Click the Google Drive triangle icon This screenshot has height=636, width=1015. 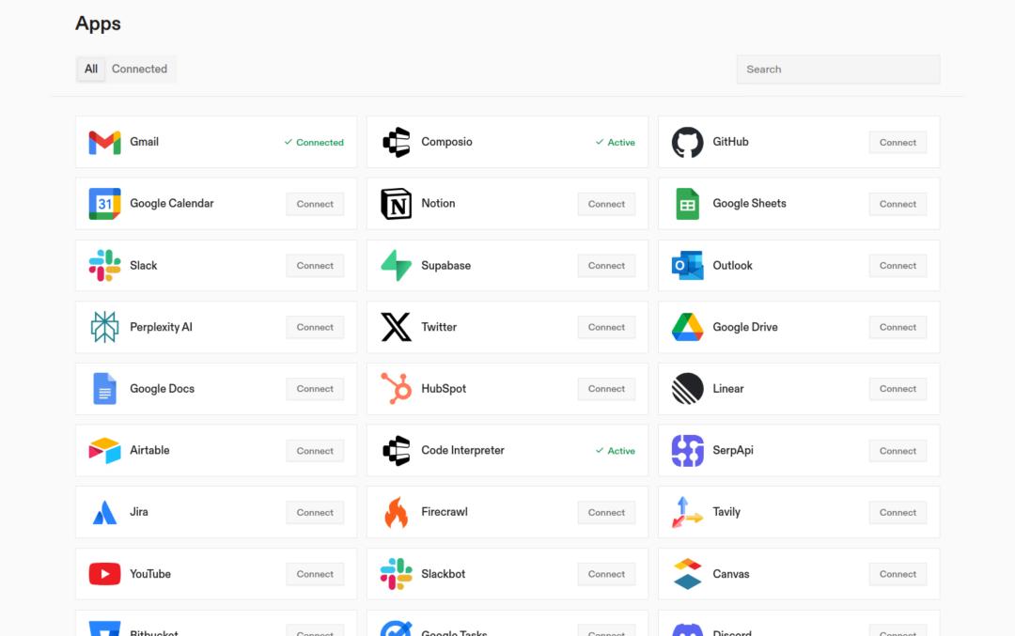pyautogui.click(x=687, y=327)
